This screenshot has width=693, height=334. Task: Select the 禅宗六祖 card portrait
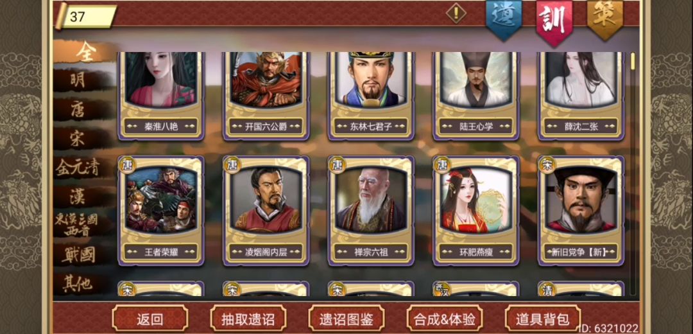[371, 200]
